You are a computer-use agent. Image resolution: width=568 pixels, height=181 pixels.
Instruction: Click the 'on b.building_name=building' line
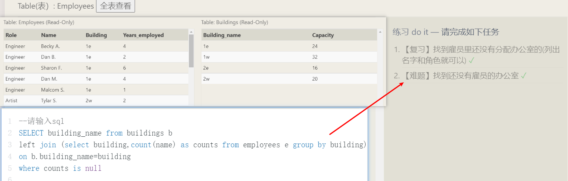[x=75, y=157]
